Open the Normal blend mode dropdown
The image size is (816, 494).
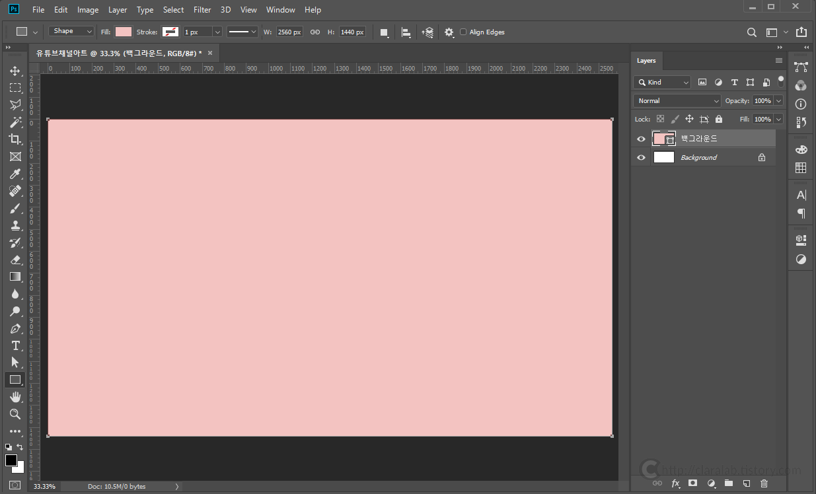[x=677, y=101]
